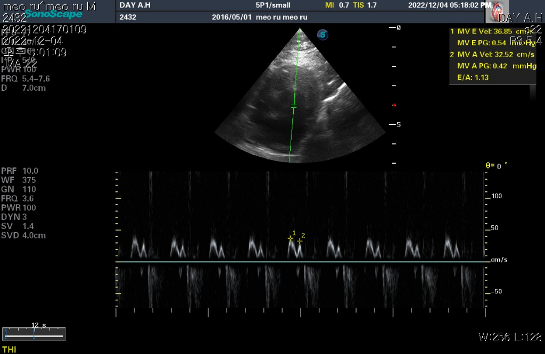The image size is (545, 354).
Task: Click the Doppler sample gate on green line
Action: pos(293,107)
